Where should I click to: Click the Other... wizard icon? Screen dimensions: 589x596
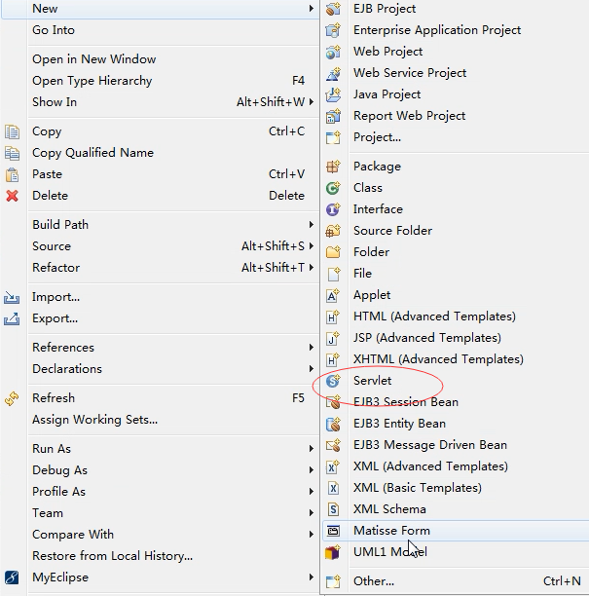click(333, 581)
